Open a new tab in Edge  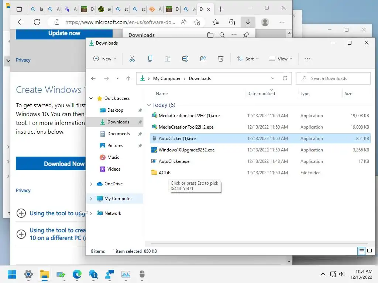[220, 9]
